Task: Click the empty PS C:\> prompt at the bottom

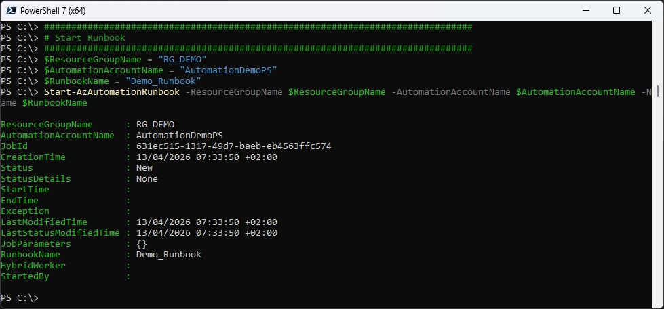Action: point(20,298)
